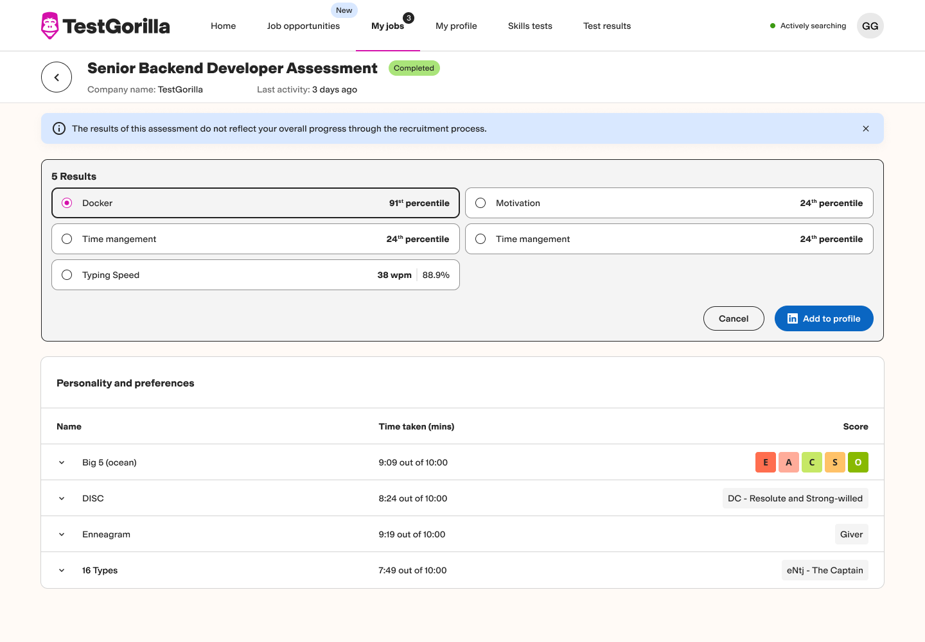Select the Docker result radio button
Image resolution: width=925 pixels, height=642 pixels.
pyautogui.click(x=67, y=203)
